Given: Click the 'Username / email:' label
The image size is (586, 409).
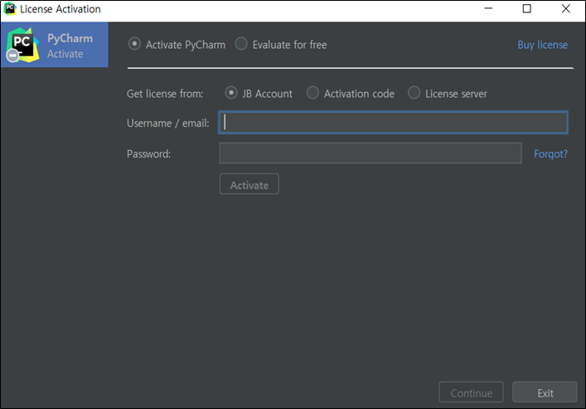Looking at the screenshot, I should [167, 123].
